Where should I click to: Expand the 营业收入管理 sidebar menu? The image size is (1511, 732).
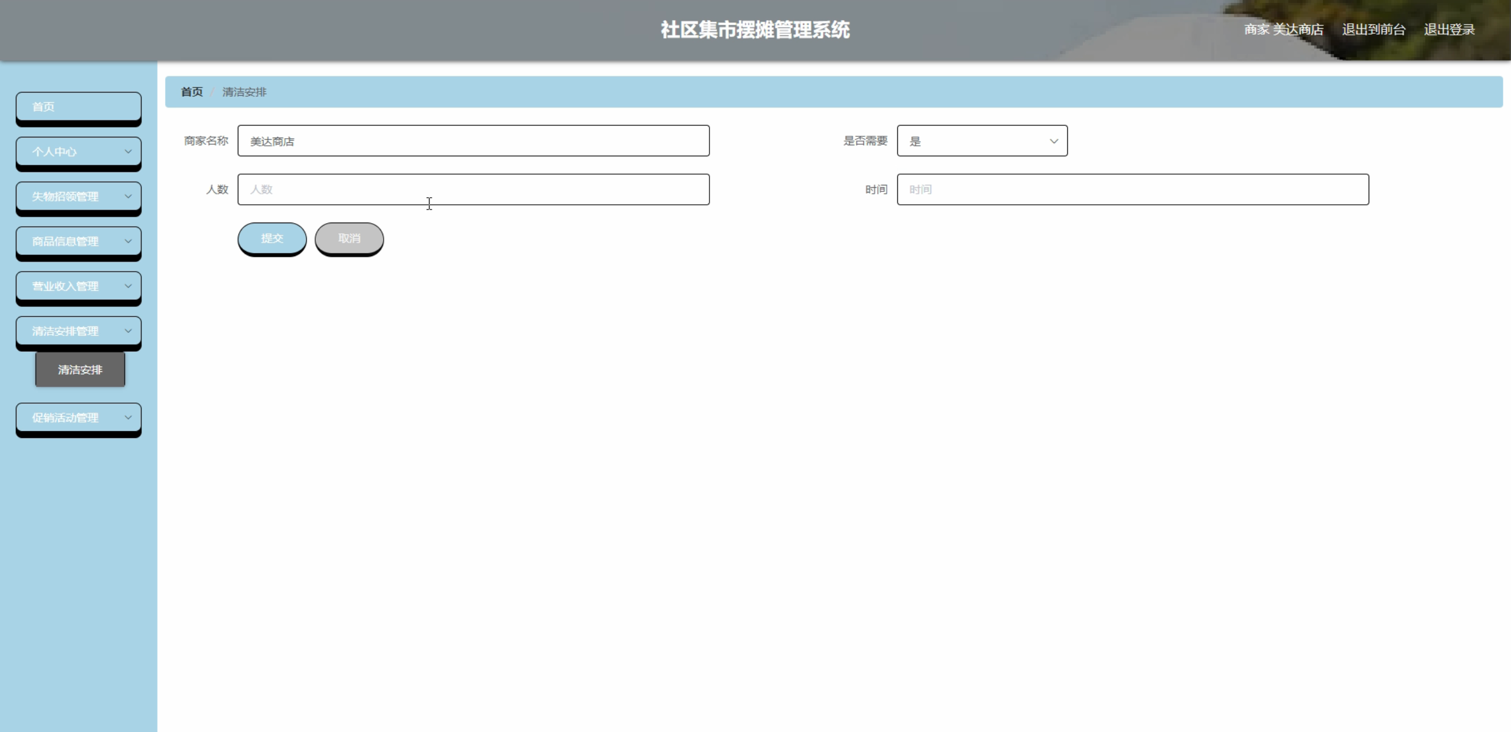pyautogui.click(x=79, y=286)
